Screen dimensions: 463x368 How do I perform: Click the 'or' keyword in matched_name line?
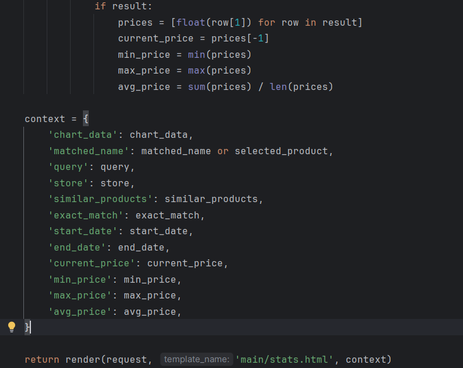(x=223, y=151)
